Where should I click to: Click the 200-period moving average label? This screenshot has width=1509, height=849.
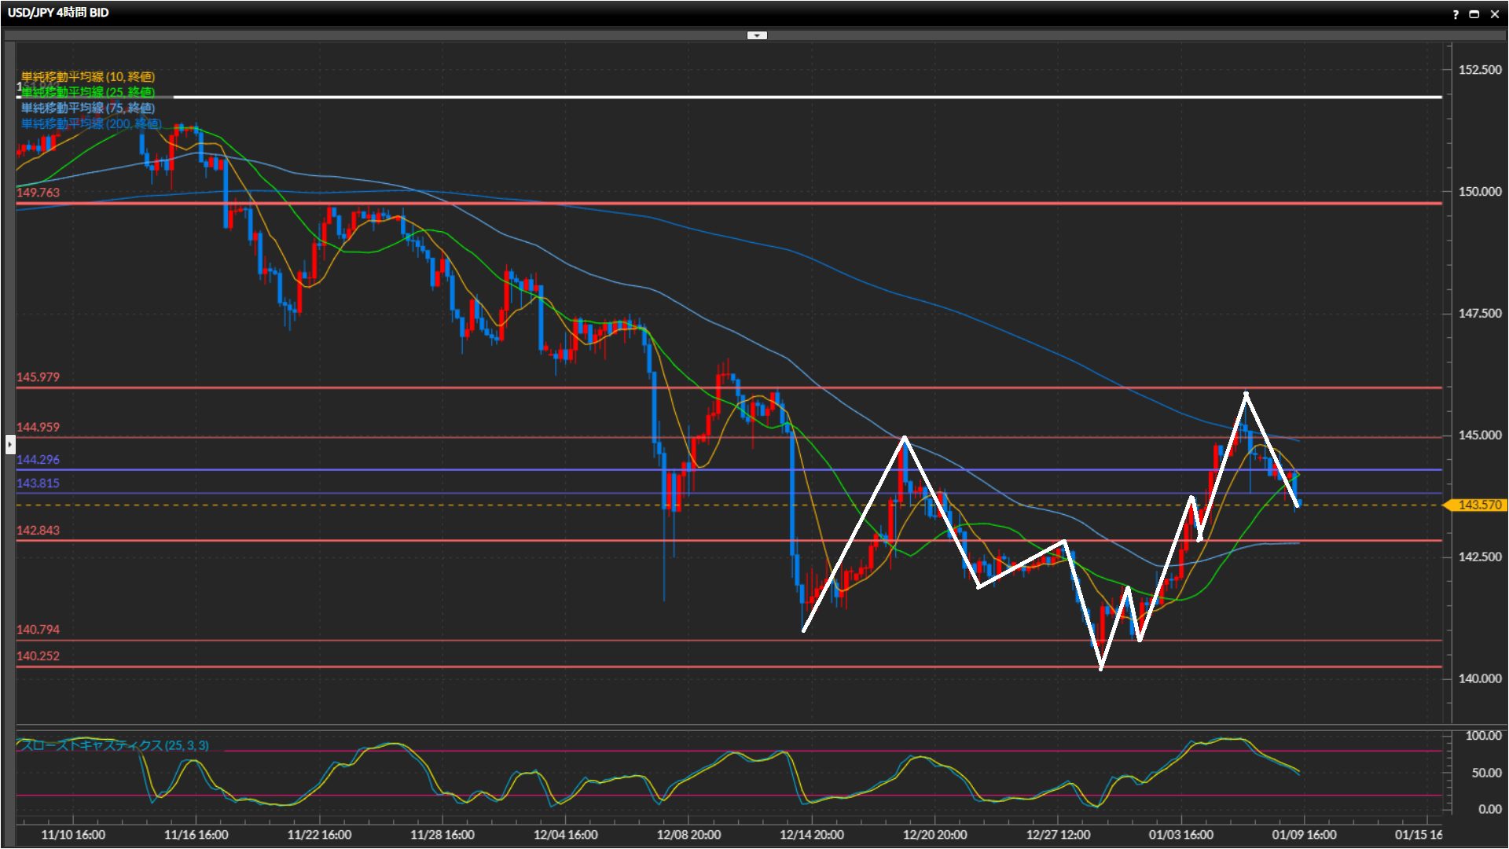pos(91,123)
